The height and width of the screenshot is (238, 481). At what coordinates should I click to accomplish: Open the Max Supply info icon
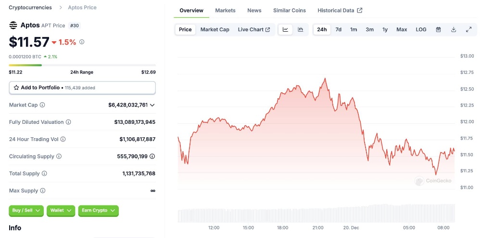pos(43,190)
